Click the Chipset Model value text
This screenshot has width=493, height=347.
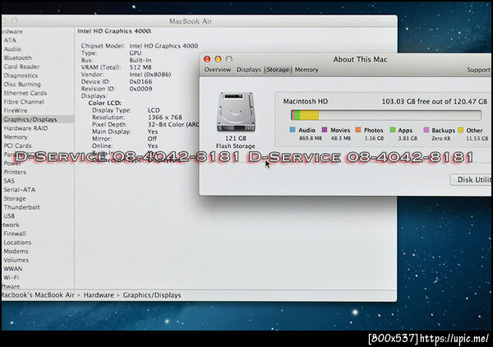click(x=164, y=46)
